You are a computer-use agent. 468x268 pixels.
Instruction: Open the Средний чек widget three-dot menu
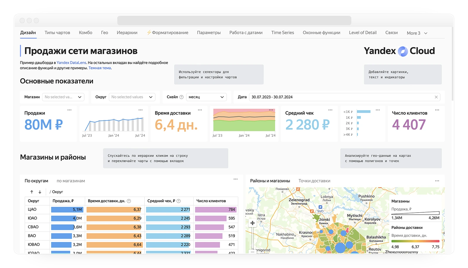[330, 110]
